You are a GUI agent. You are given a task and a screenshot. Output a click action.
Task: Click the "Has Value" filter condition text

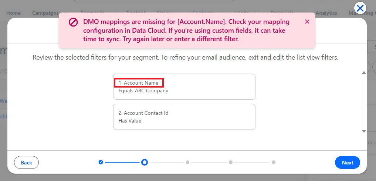click(130, 121)
